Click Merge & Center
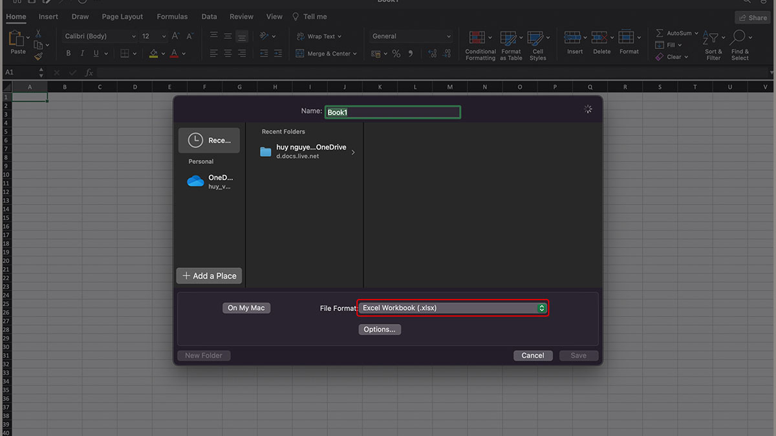This screenshot has width=776, height=436. point(327,54)
